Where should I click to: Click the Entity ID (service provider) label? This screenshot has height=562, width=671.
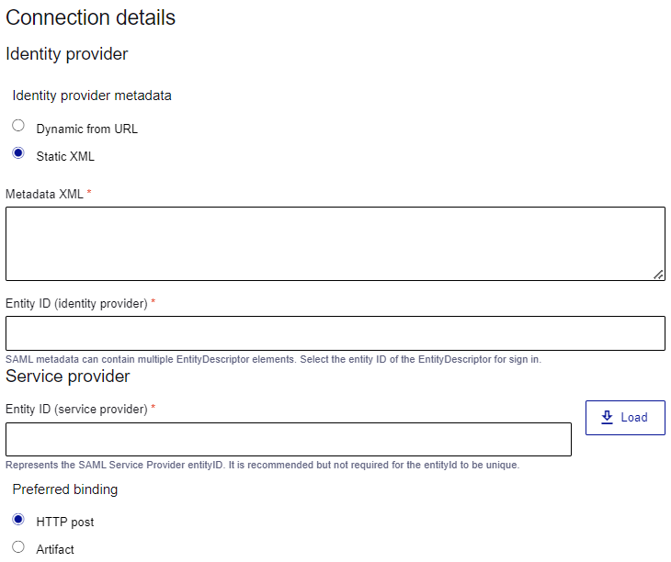(x=76, y=409)
